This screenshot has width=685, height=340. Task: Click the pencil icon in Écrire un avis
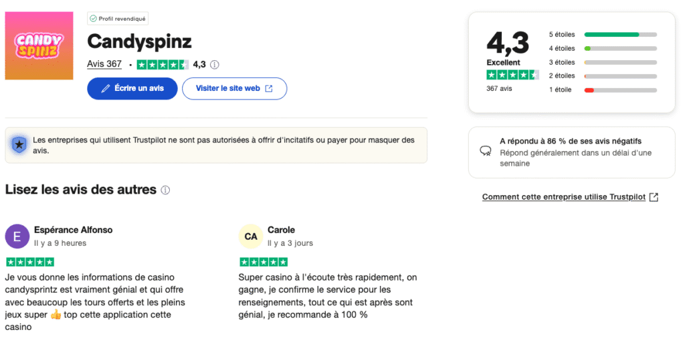point(105,88)
